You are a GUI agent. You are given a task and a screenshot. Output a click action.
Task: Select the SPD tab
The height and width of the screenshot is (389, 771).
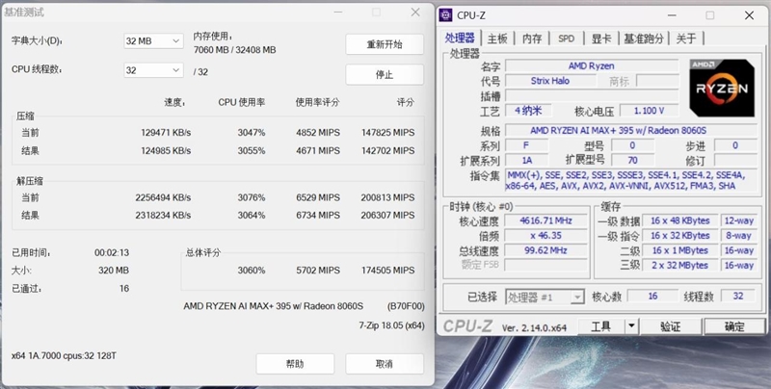coord(566,39)
